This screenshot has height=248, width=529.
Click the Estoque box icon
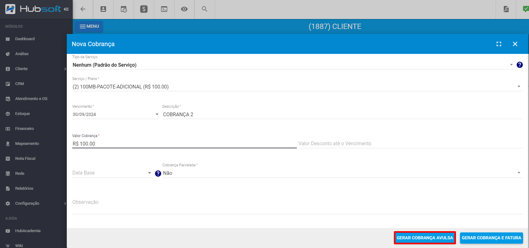(8, 114)
